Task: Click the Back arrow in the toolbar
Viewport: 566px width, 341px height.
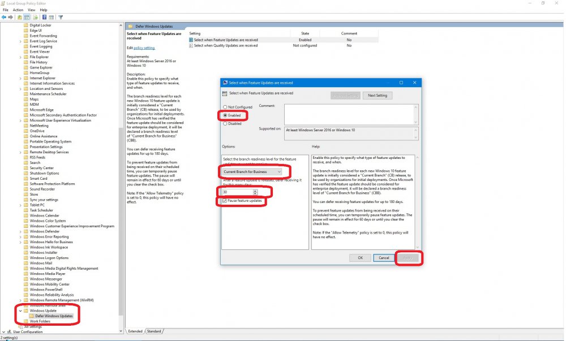Action: tap(4, 18)
